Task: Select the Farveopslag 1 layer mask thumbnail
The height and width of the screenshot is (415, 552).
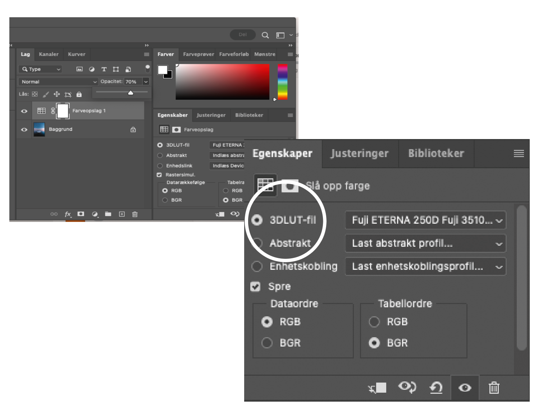Action: [63, 111]
